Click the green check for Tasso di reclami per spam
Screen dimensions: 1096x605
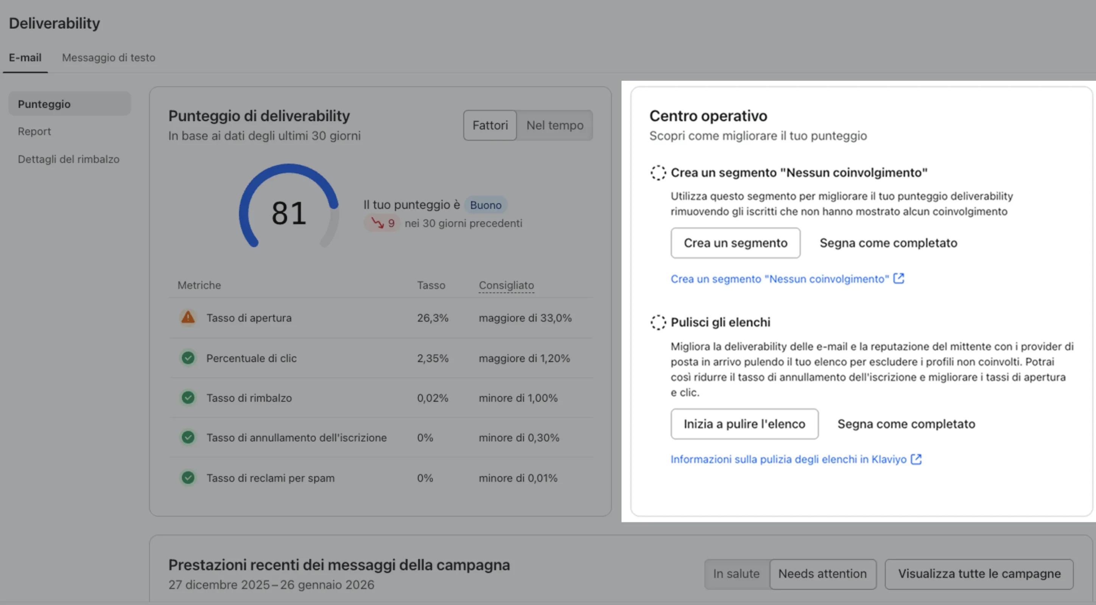click(188, 478)
